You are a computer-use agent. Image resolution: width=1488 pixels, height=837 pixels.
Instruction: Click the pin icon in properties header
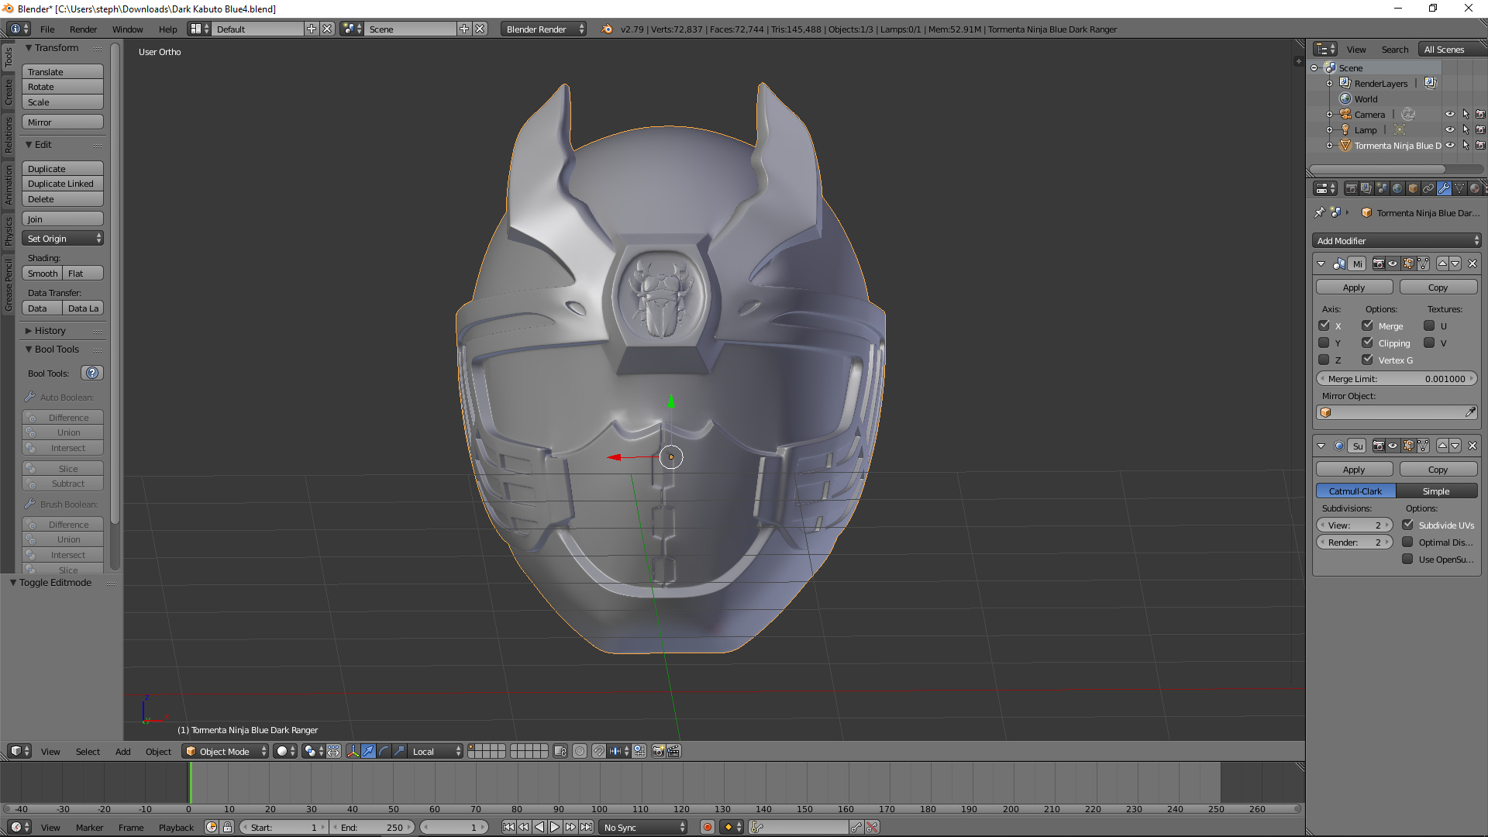[x=1320, y=212]
